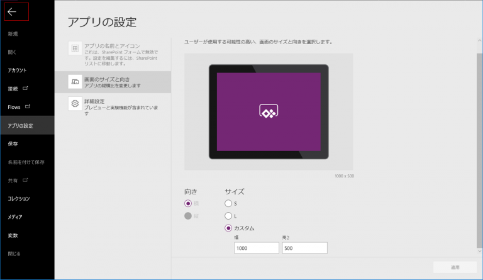Open the メディア menu item
Screen dimensions: 483x280
(x=15, y=217)
